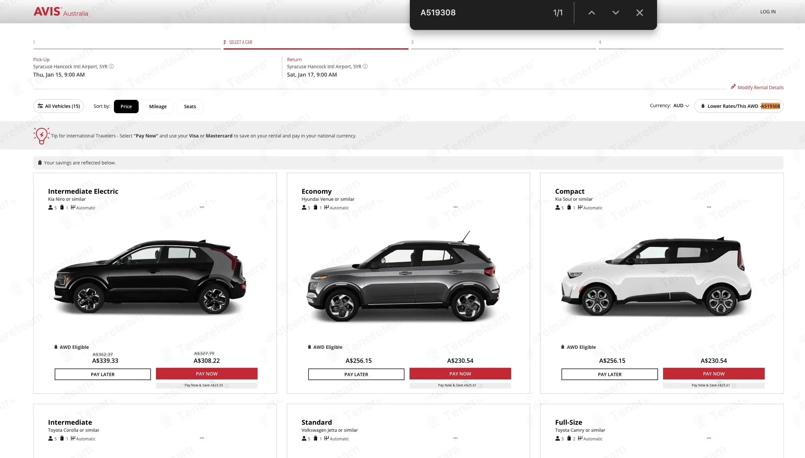
Task: Click luggage icon on Standard card
Action: pos(315,438)
